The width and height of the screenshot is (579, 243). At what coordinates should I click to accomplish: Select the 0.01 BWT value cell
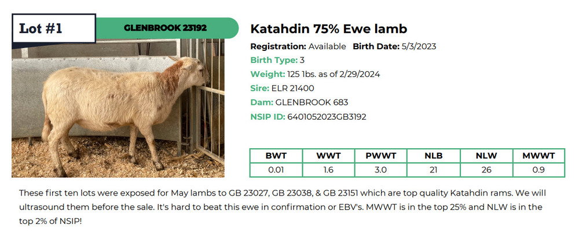(276, 170)
